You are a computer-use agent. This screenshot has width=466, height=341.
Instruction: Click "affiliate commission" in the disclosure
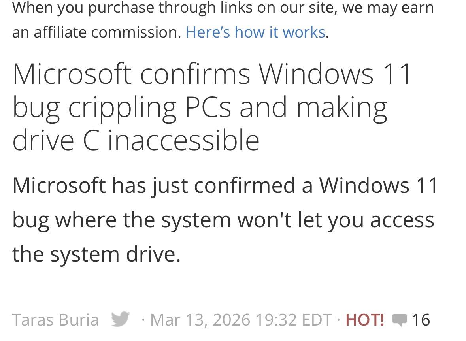point(107,32)
